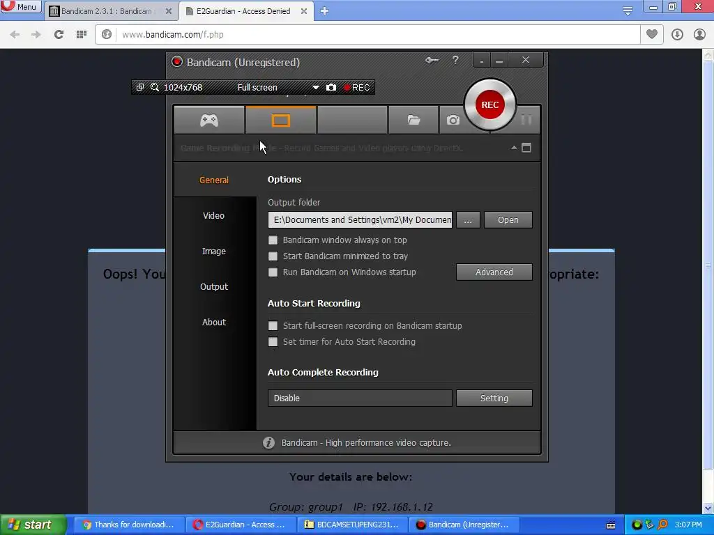Collapse the panel using the small up arrow
This screenshot has width=714, height=535.
(x=514, y=148)
